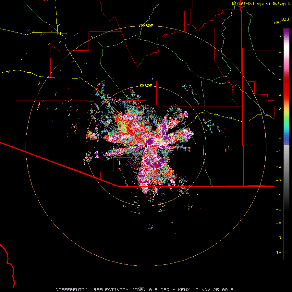The height and width of the screenshot is (292, 292).
Task: Select the positive 7 value on the scale
Action: 280,36
